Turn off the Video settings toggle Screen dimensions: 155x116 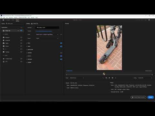[x=61, y=43]
